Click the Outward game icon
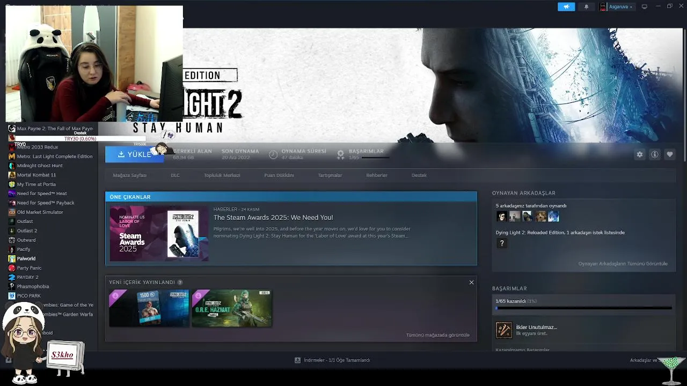Screen dimensions: 687x386 (12, 240)
